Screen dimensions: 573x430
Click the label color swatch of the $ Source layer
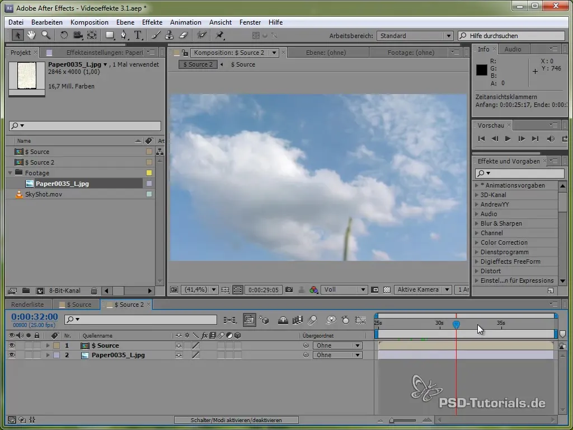coord(57,345)
